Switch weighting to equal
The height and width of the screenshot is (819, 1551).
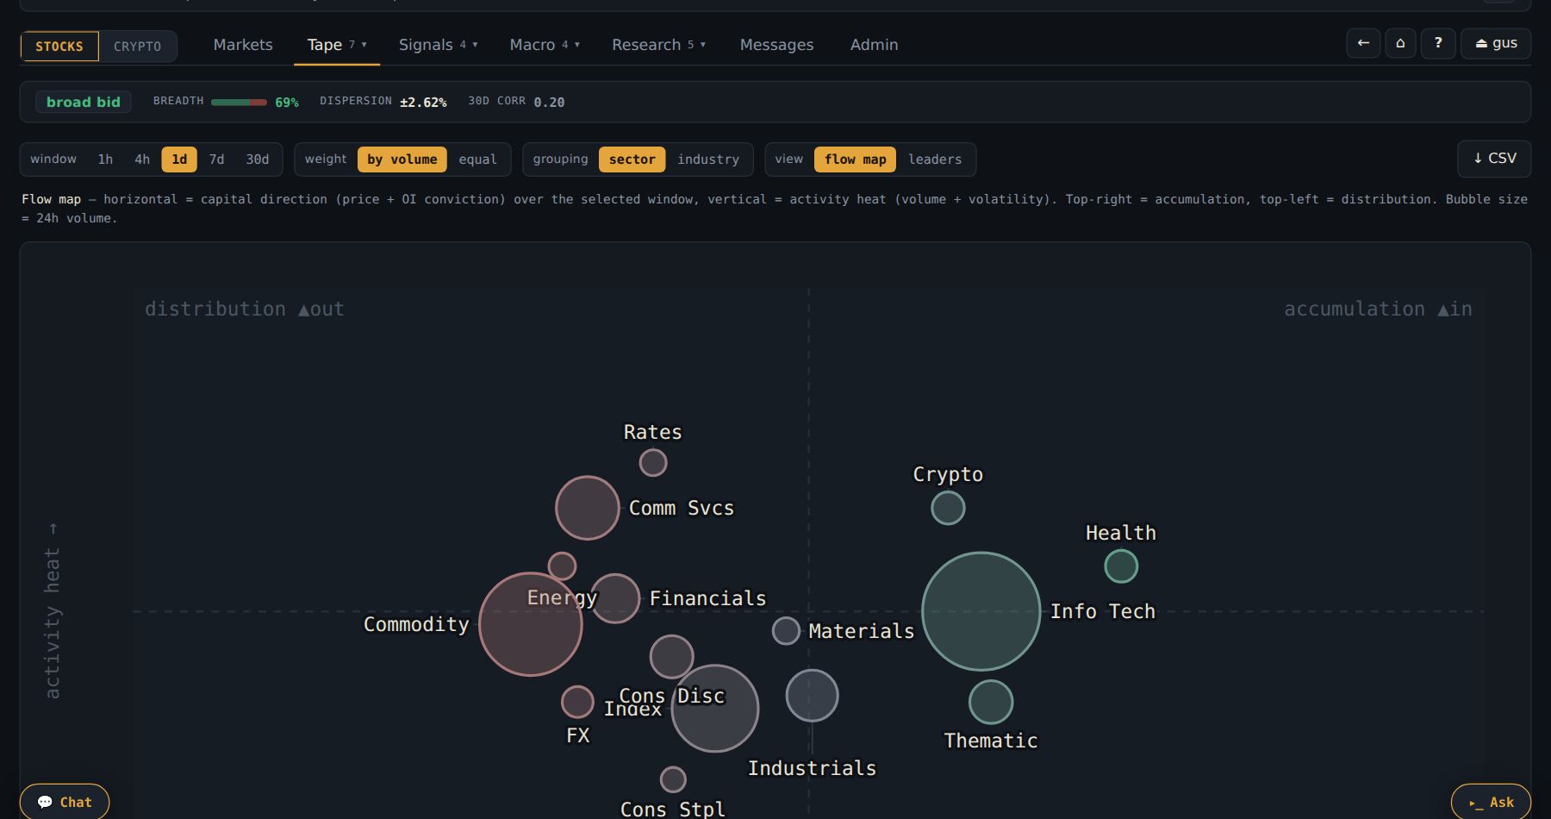478,159
